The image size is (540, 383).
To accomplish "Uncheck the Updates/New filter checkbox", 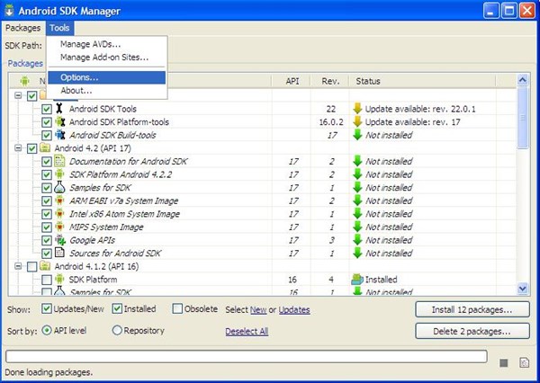I will [x=49, y=309].
